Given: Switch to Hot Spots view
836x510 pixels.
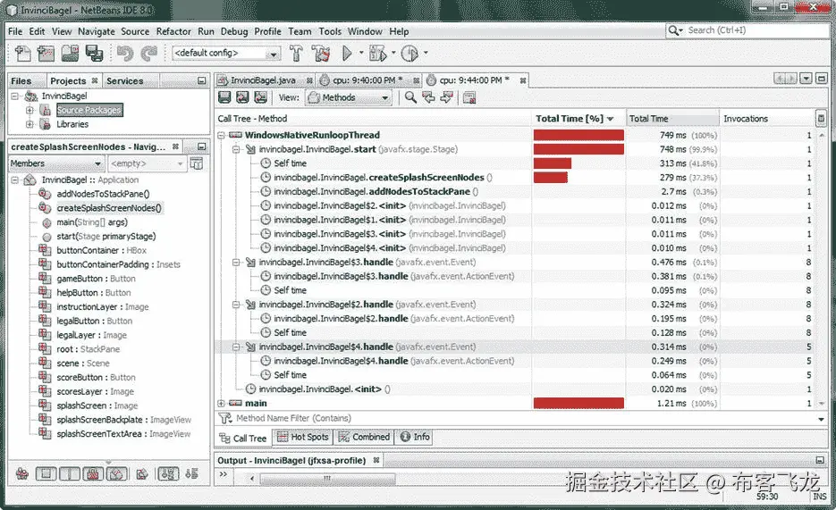Looking at the screenshot, I should [x=303, y=437].
